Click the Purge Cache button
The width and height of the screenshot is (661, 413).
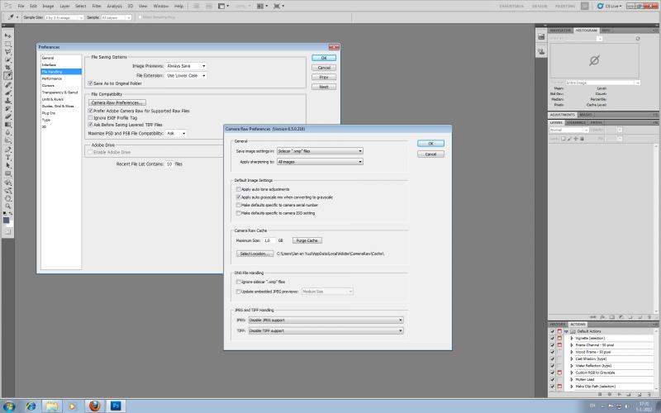point(307,240)
